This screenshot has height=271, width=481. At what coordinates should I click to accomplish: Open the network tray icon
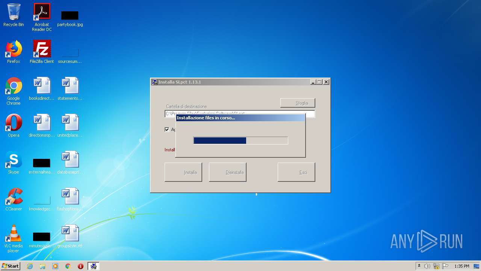pos(436,266)
